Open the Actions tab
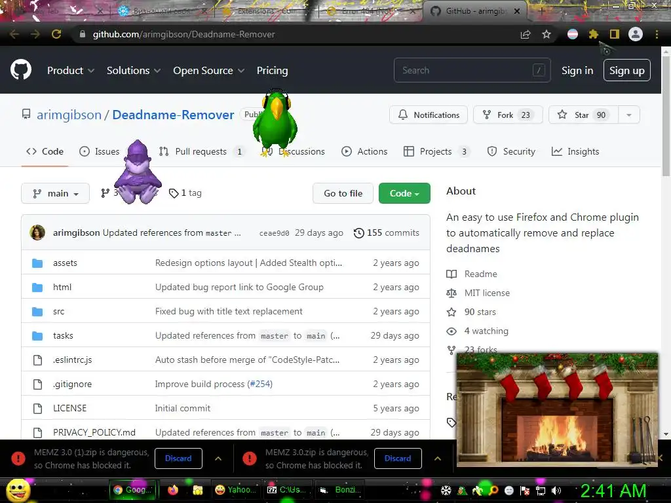Screen dimensions: 671x503 pyautogui.click(x=364, y=151)
